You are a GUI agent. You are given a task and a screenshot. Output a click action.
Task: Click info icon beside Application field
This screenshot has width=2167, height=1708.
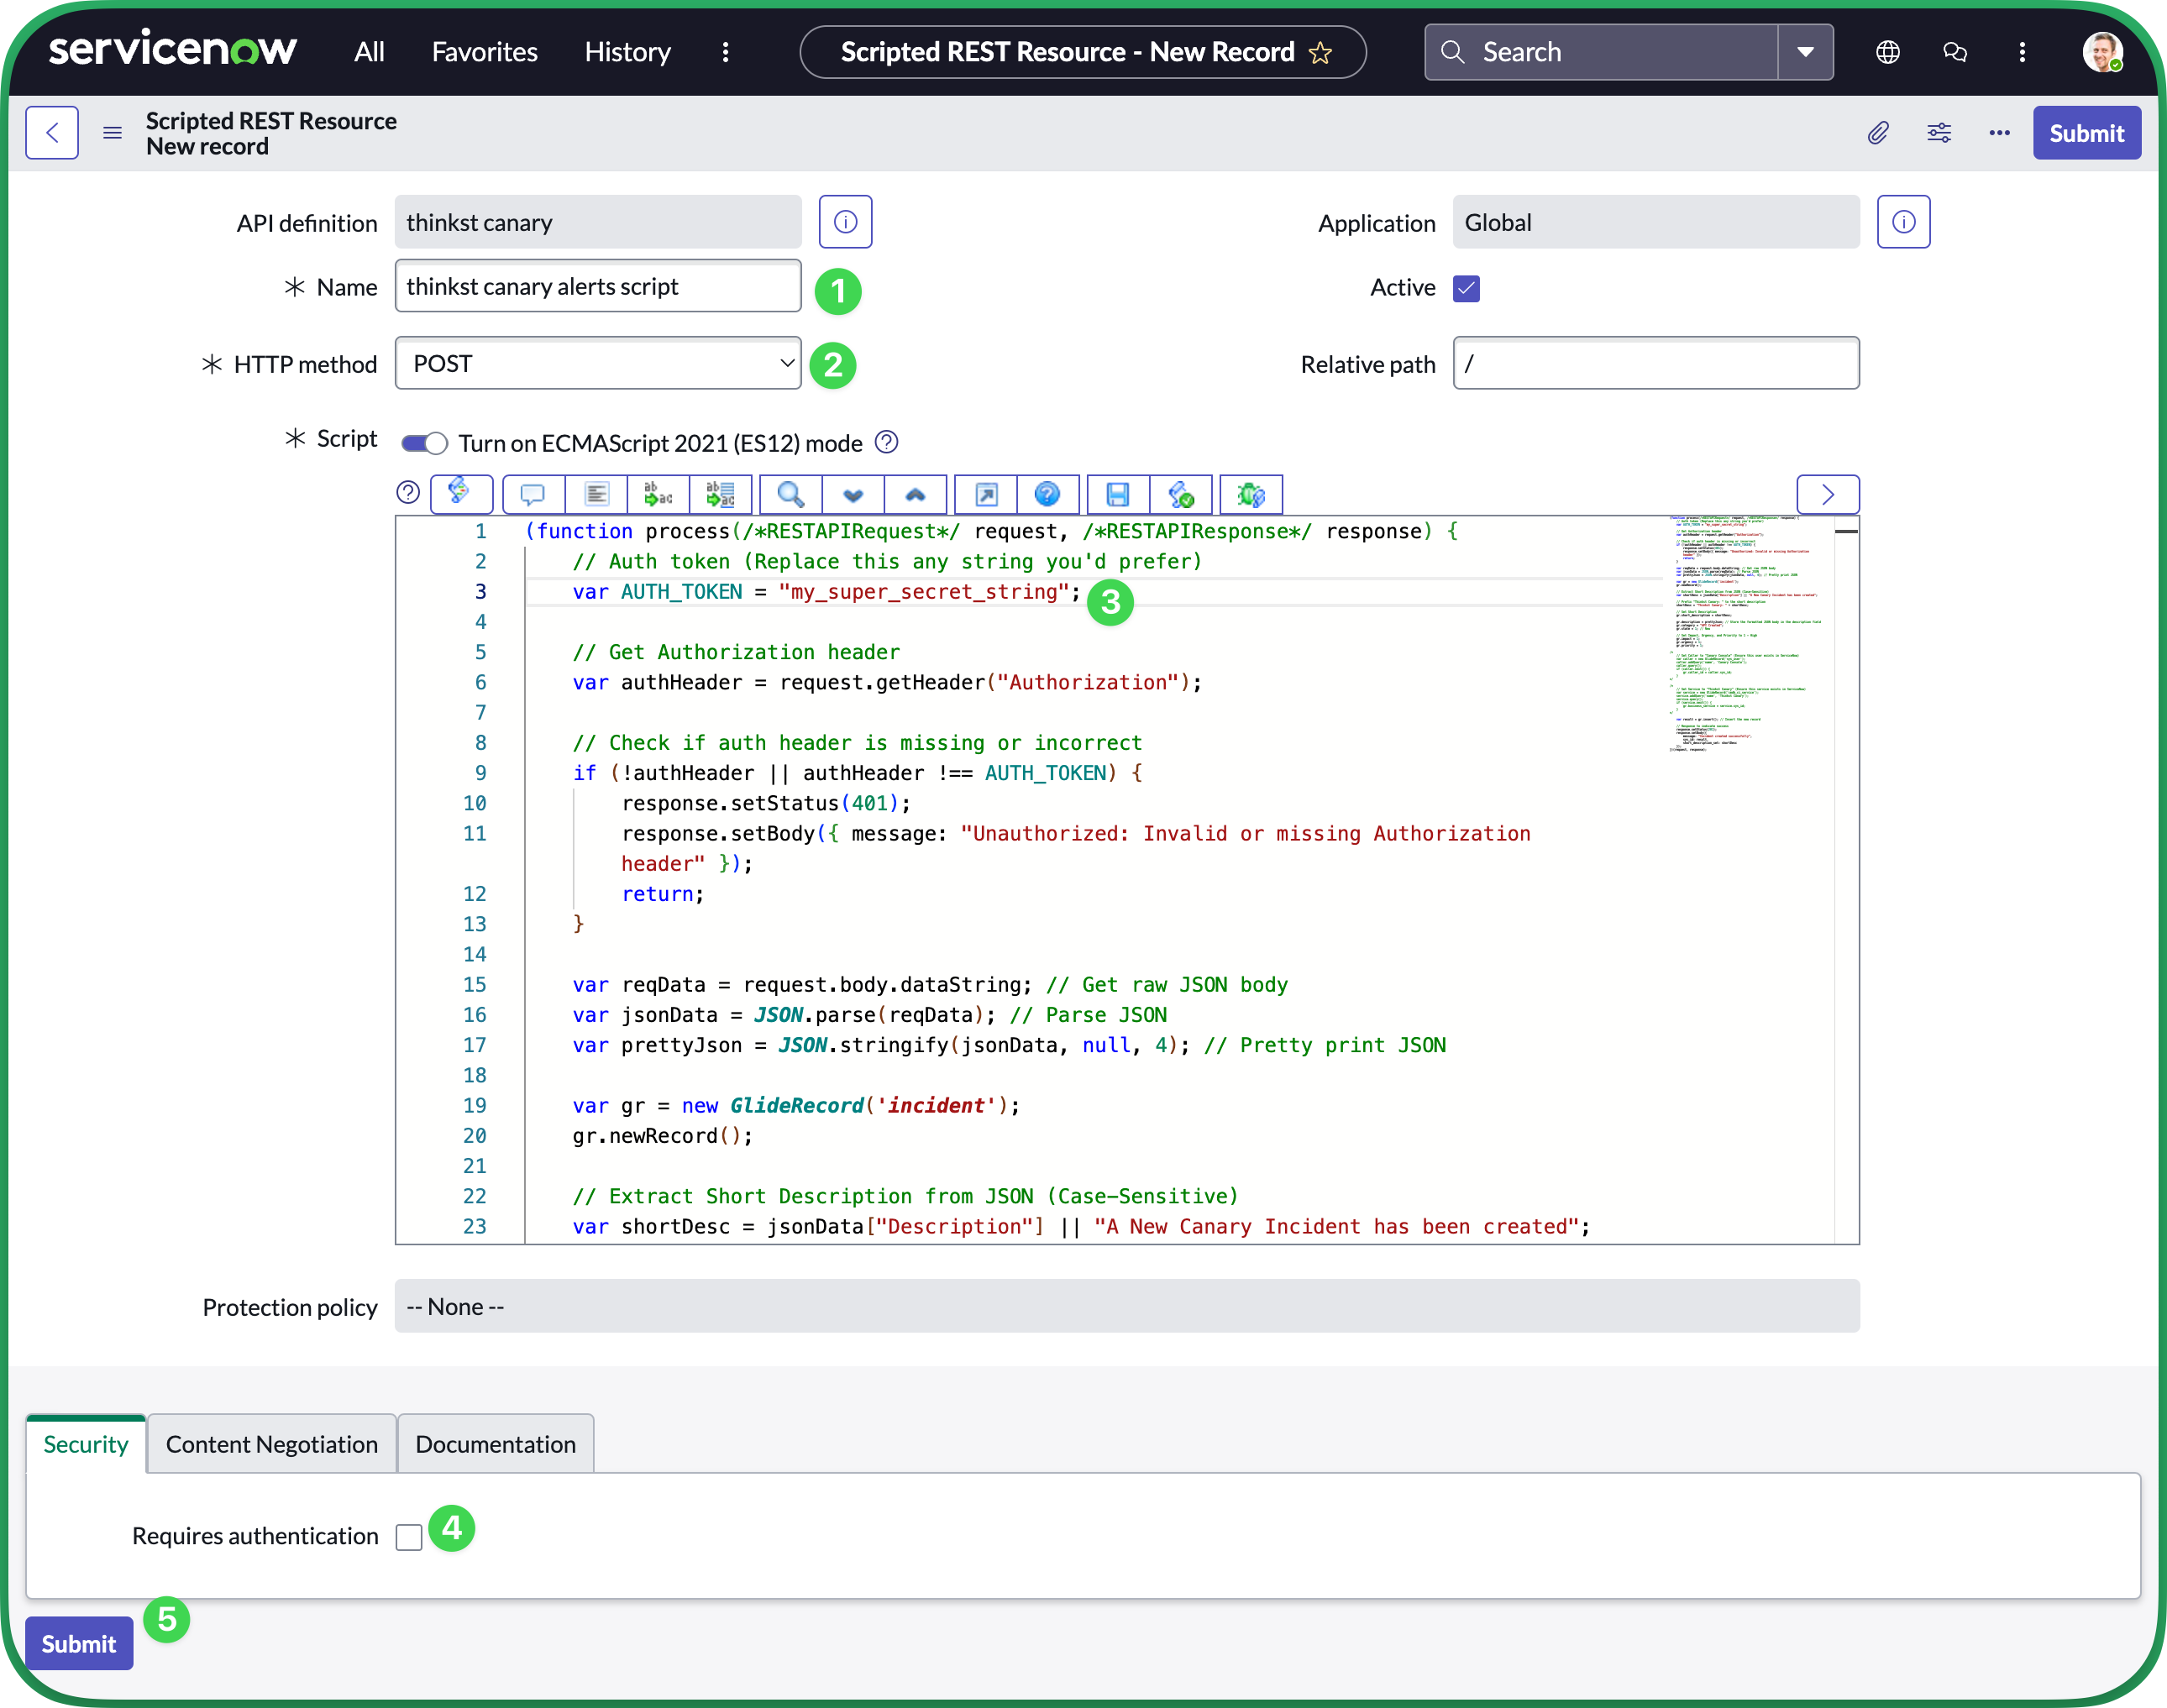[1903, 221]
